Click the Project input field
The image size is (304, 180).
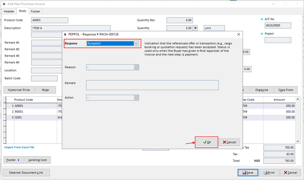click(278, 40)
